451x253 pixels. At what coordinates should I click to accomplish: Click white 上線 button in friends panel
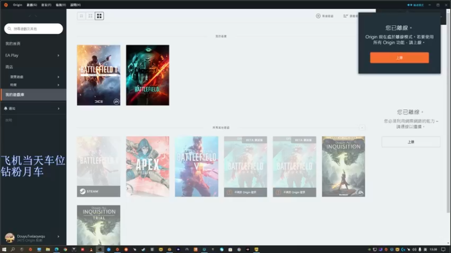pyautogui.click(x=411, y=142)
